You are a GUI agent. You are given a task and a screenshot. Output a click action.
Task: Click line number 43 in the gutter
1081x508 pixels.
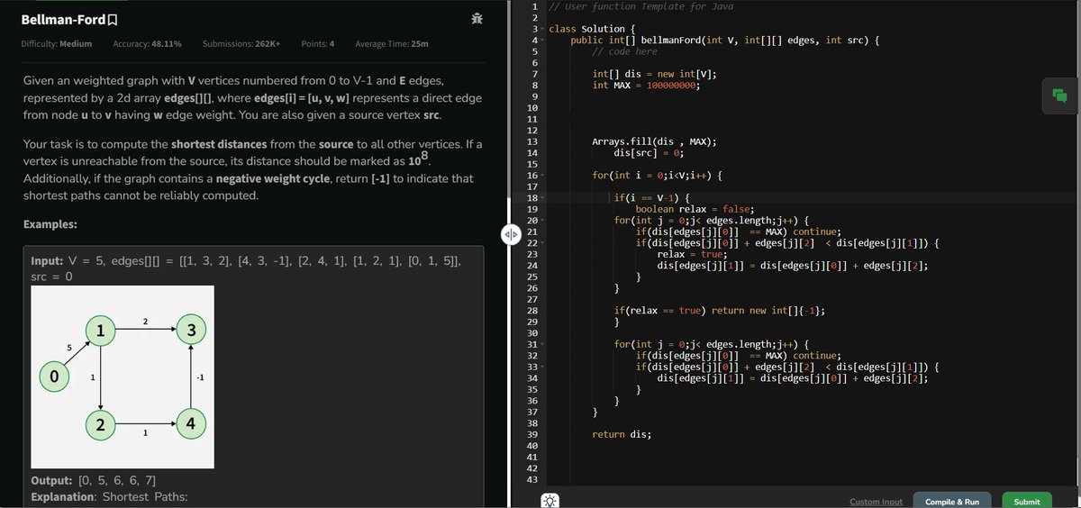[x=531, y=480]
